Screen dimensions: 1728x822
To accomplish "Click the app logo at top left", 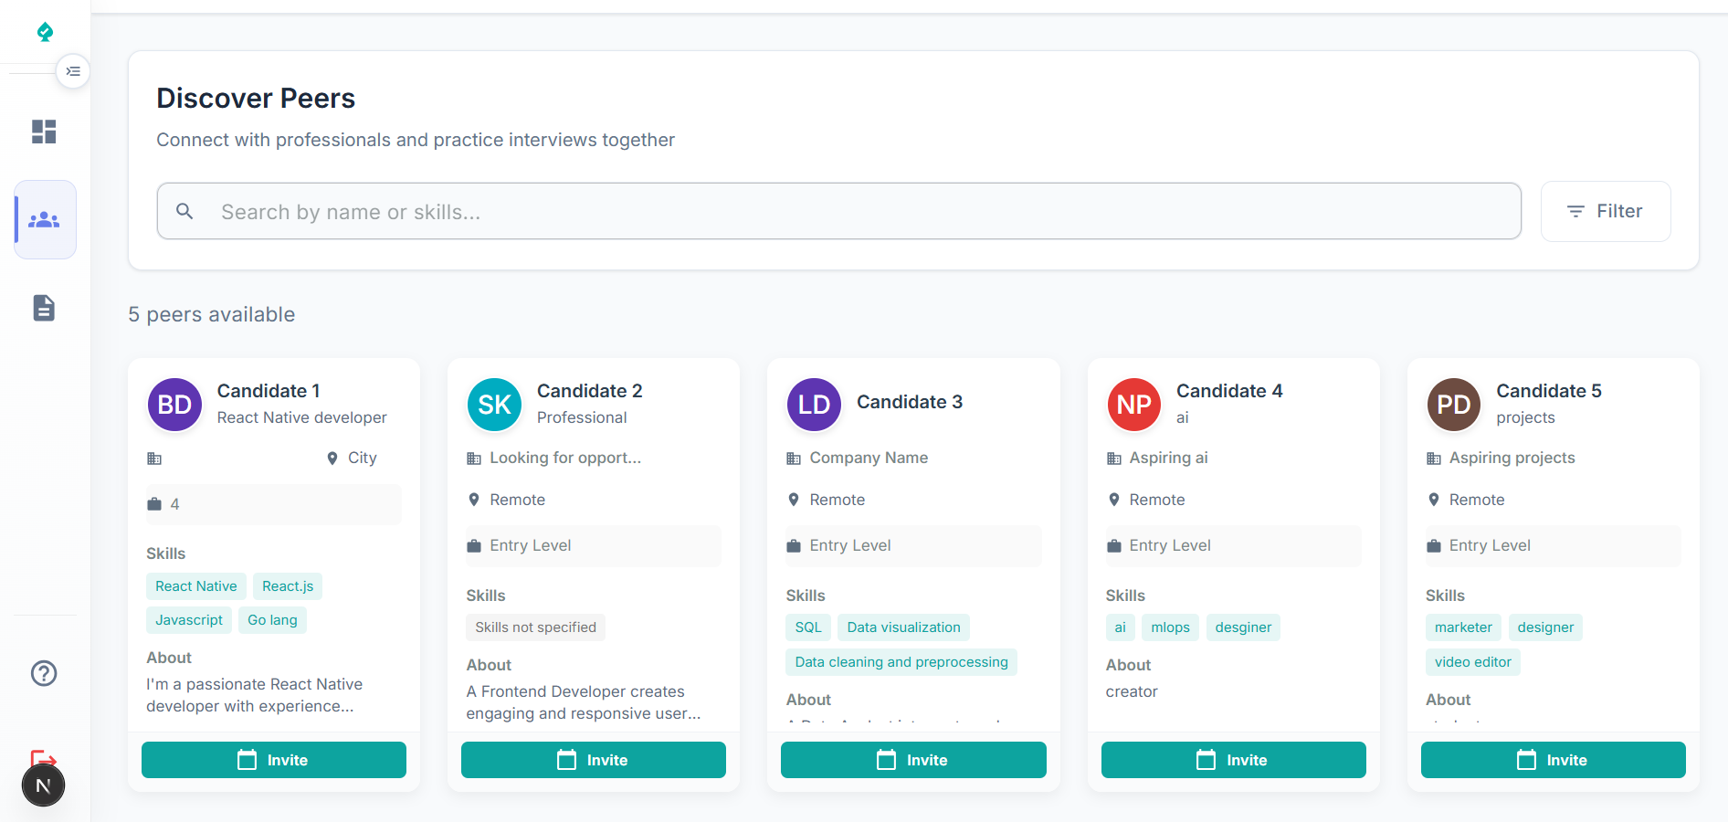I will pyautogui.click(x=45, y=32).
